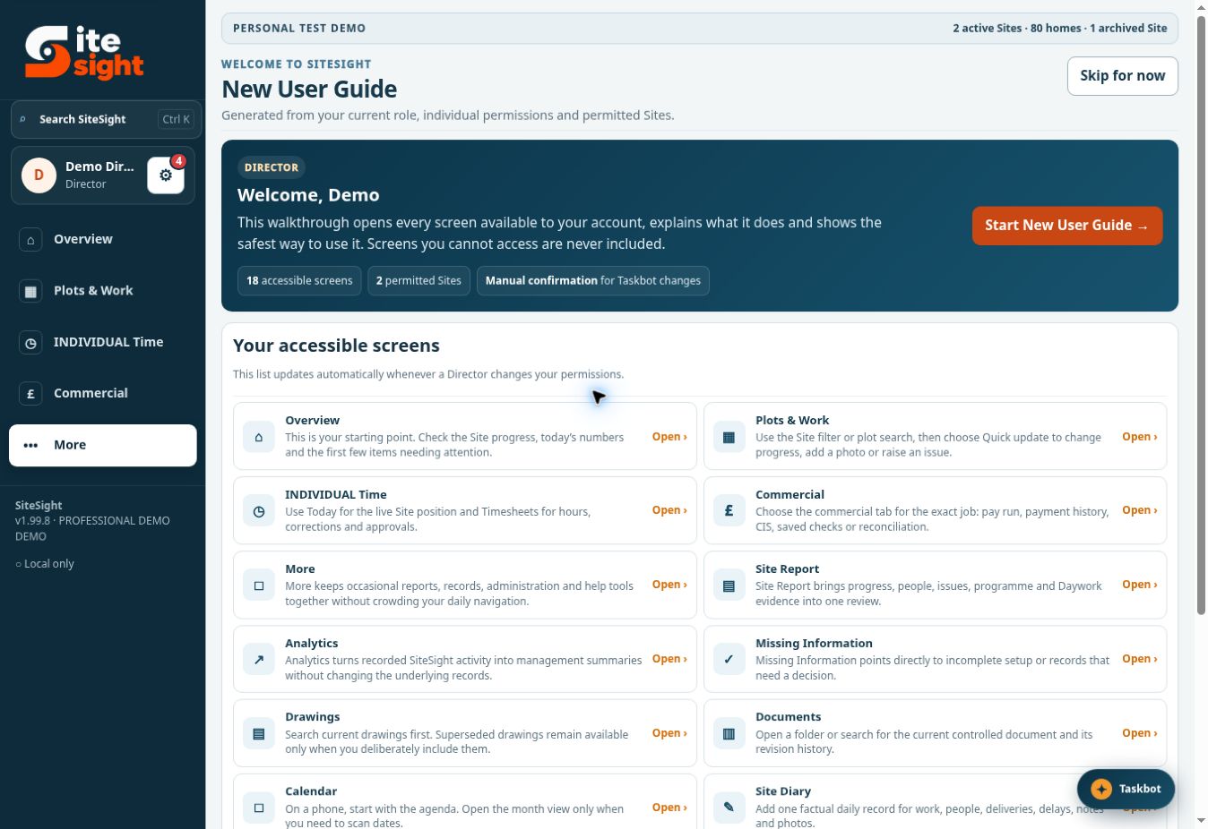Click the Drawings card icon
Image resolution: width=1208 pixels, height=829 pixels.
(259, 734)
